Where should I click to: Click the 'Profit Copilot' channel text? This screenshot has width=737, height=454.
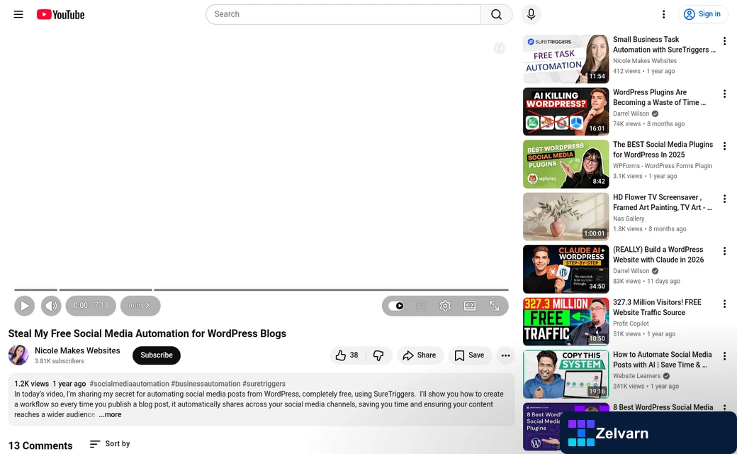(x=631, y=323)
